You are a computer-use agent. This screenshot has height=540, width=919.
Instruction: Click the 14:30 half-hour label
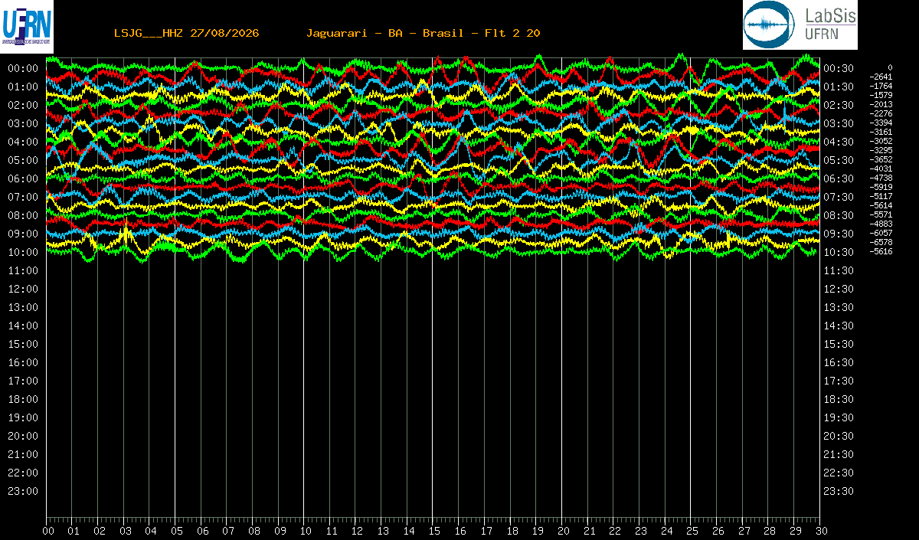pyautogui.click(x=839, y=326)
